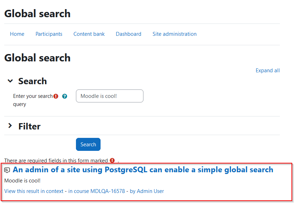Click the Expand all link

click(268, 71)
